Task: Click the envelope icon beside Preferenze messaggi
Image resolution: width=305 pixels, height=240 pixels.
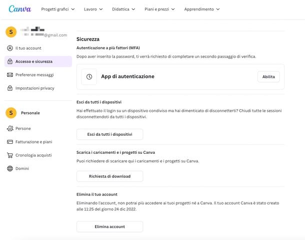Action: [x=10, y=75]
